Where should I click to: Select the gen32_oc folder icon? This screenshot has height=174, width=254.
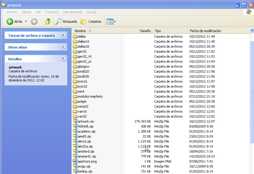tap(75, 61)
